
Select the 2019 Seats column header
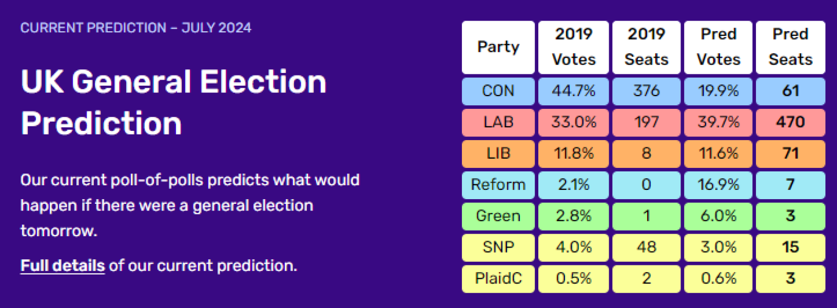point(646,47)
